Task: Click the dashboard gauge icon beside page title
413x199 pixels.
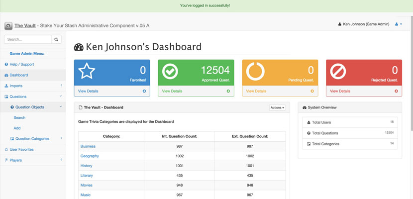Action: point(79,47)
